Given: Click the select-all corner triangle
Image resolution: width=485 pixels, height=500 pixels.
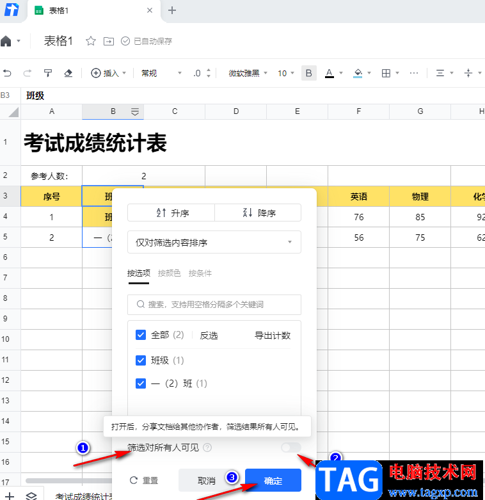Looking at the screenshot, I should click(x=12, y=112).
